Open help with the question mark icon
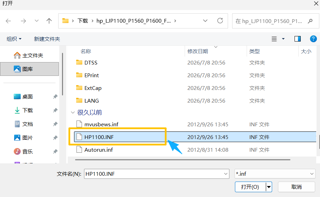The width and height of the screenshot is (320, 197). (313, 39)
